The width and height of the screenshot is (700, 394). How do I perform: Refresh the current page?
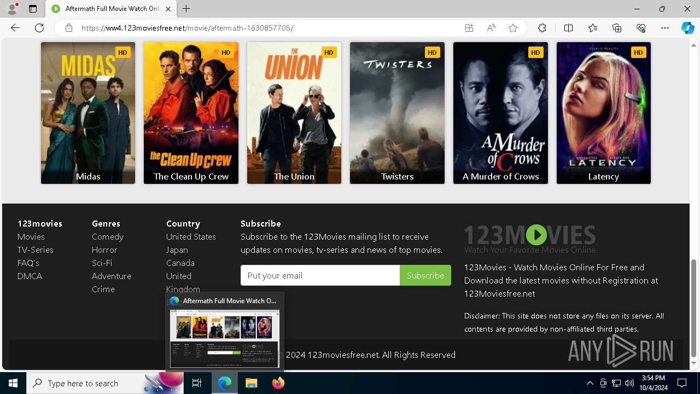(39, 28)
